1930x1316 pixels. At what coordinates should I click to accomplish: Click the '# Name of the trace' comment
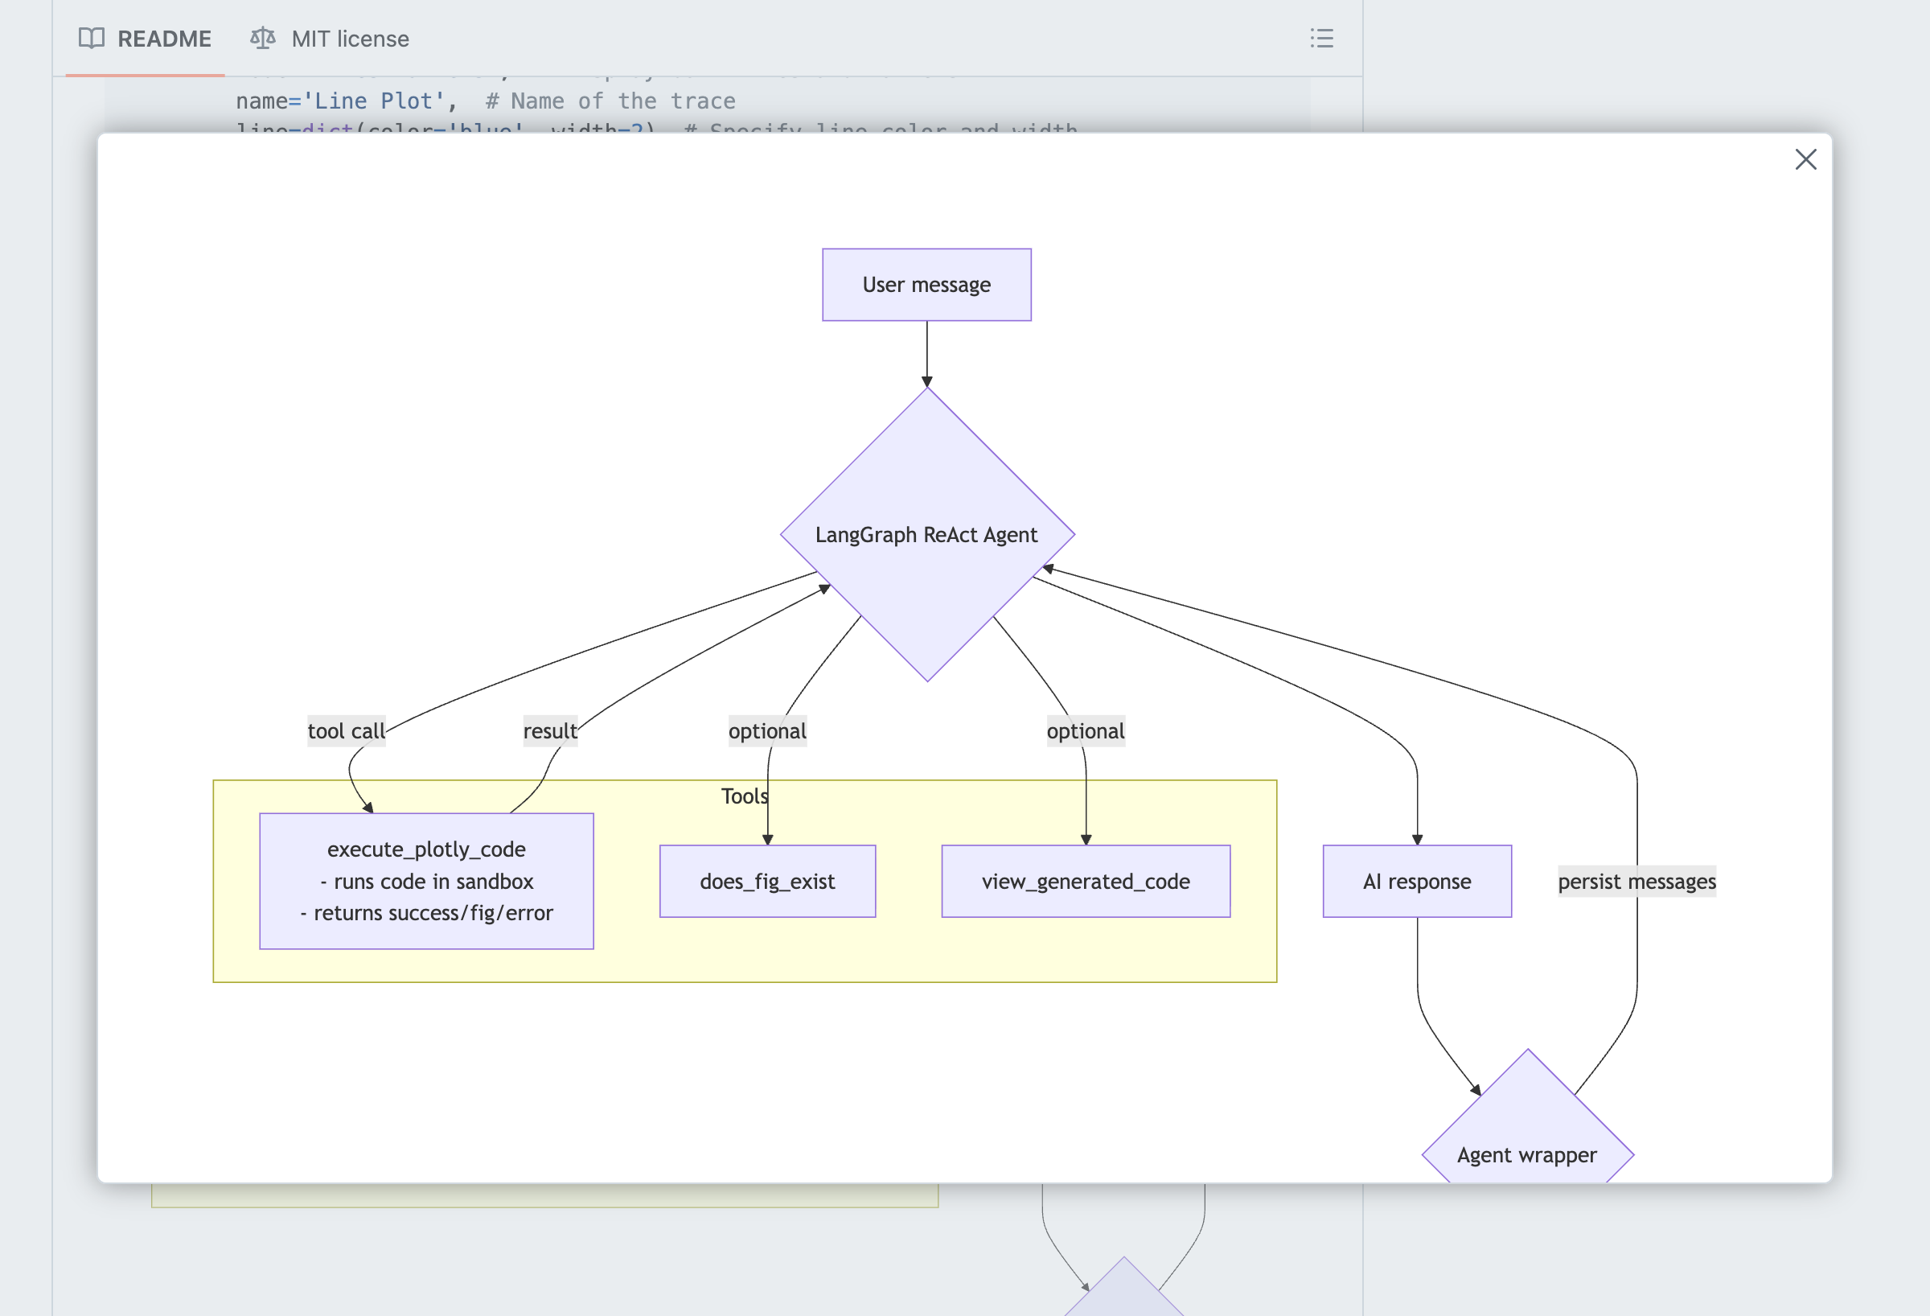click(610, 101)
